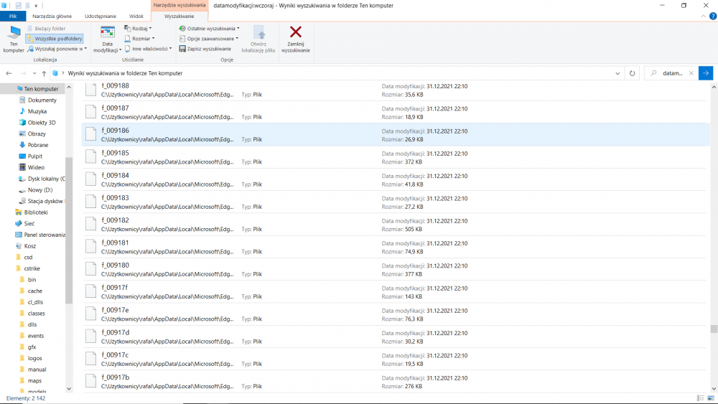Expand the Rodzaj filter dropdown
Screen dimensions: 718x404
point(138,29)
